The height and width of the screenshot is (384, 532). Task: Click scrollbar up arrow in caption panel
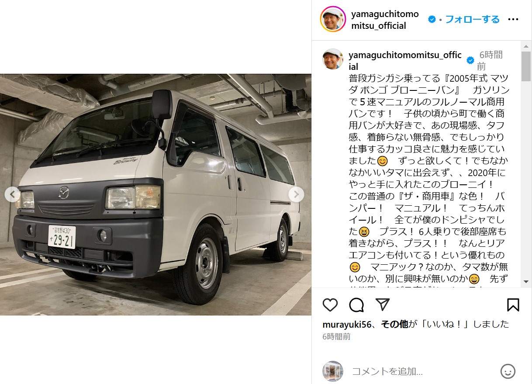click(526, 45)
